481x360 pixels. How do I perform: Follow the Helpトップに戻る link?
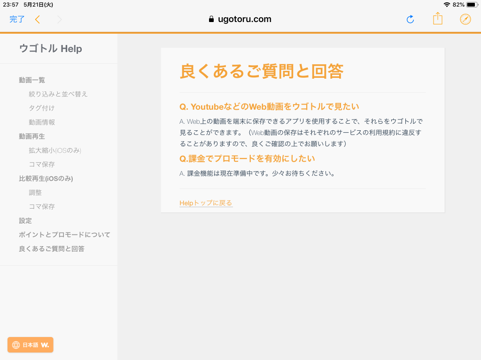tap(206, 203)
